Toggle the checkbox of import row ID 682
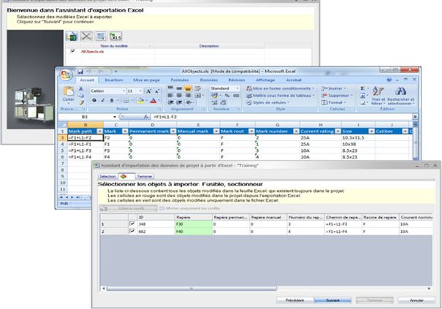 pos(132,231)
